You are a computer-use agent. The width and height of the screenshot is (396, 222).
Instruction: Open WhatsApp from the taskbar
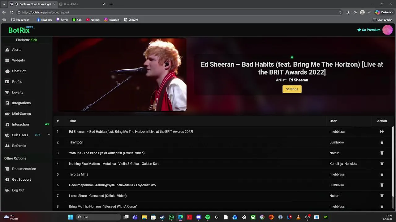coord(171,217)
